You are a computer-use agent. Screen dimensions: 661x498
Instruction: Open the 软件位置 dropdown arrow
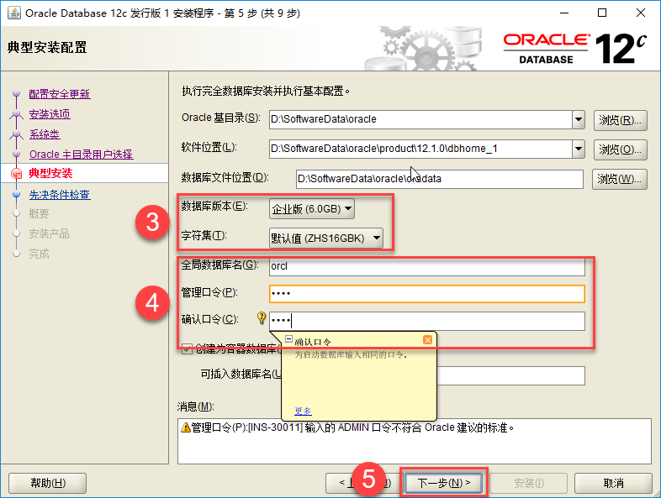coord(579,149)
